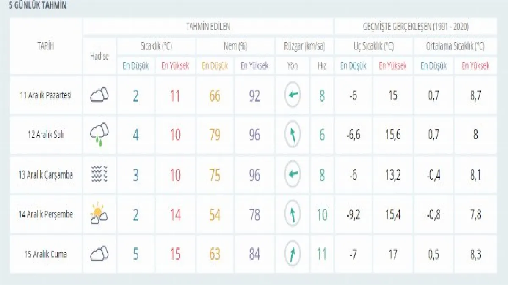Click the partly sunny icon for 14 Aralık Perşembe
508x285 pixels.
click(99, 214)
